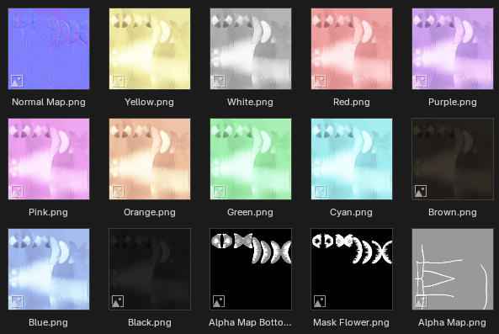Click the Cyan.png texture thumbnail
Image resolution: width=499 pixels, height=334 pixels.
(352, 159)
